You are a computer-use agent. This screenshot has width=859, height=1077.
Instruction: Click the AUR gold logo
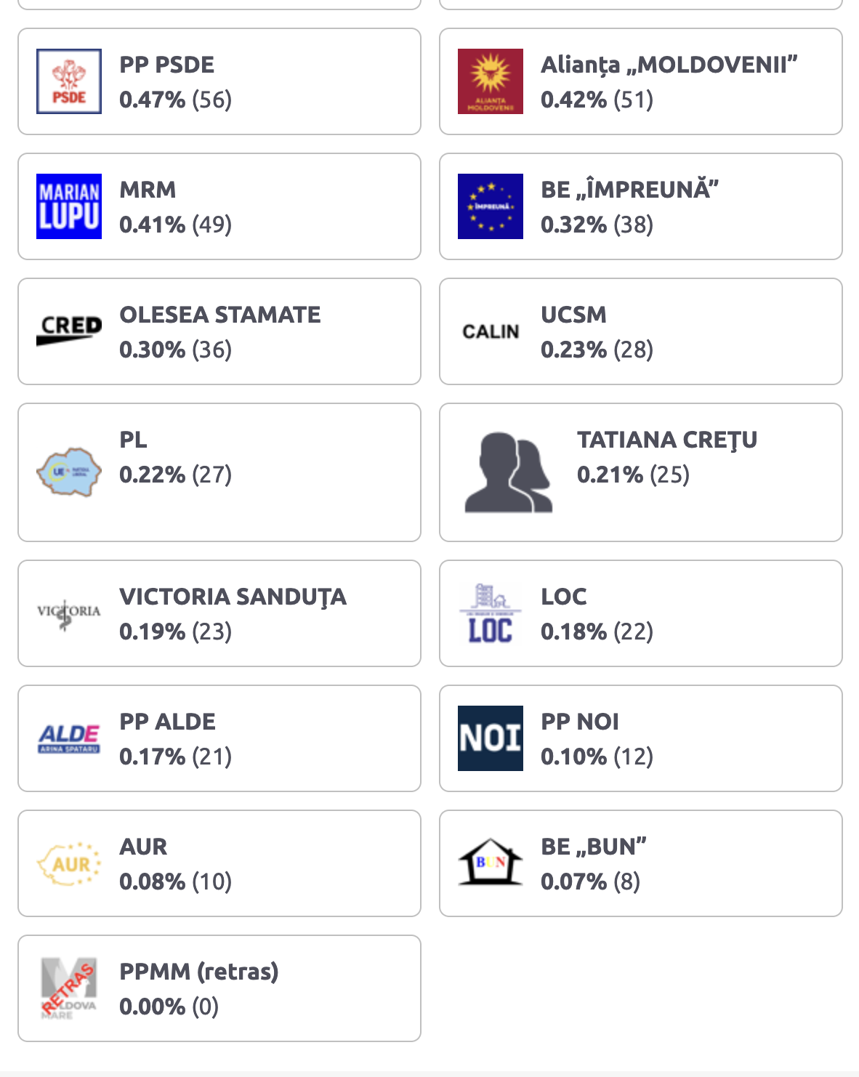point(69,863)
